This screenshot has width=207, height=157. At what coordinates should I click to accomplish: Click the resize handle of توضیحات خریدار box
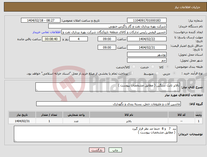(x=15, y=141)
